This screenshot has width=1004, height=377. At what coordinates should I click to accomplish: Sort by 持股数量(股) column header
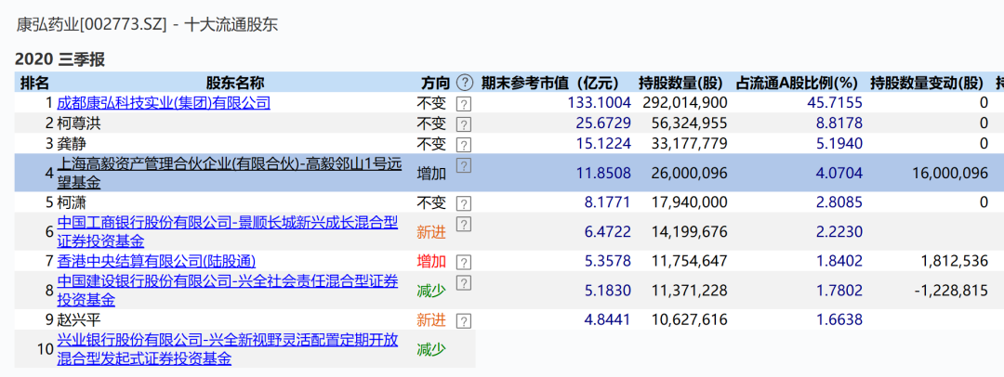[x=682, y=83]
